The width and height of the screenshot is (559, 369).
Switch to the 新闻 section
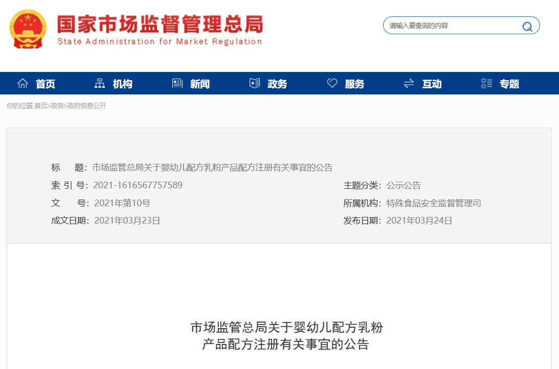tap(199, 83)
